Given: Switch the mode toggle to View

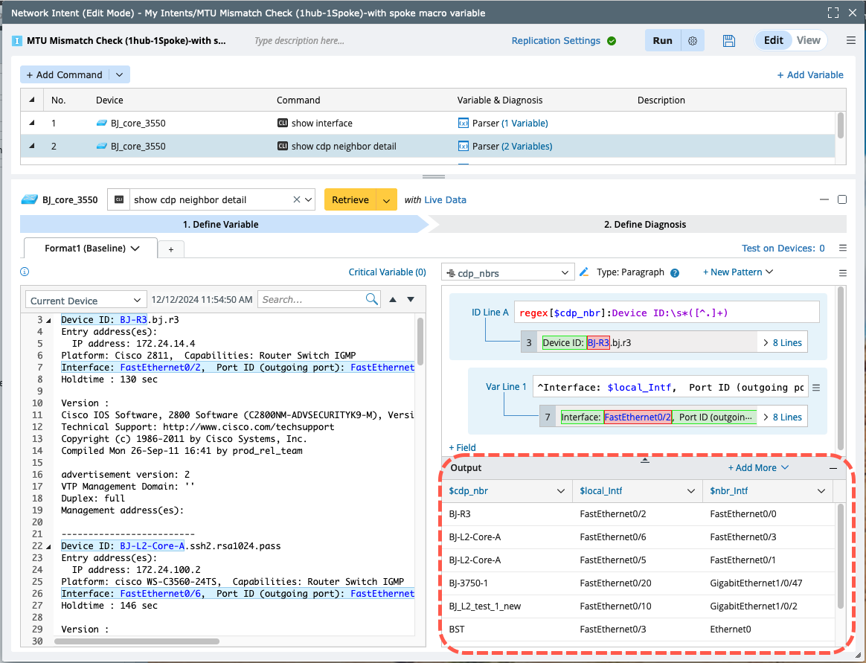Looking at the screenshot, I should (808, 41).
